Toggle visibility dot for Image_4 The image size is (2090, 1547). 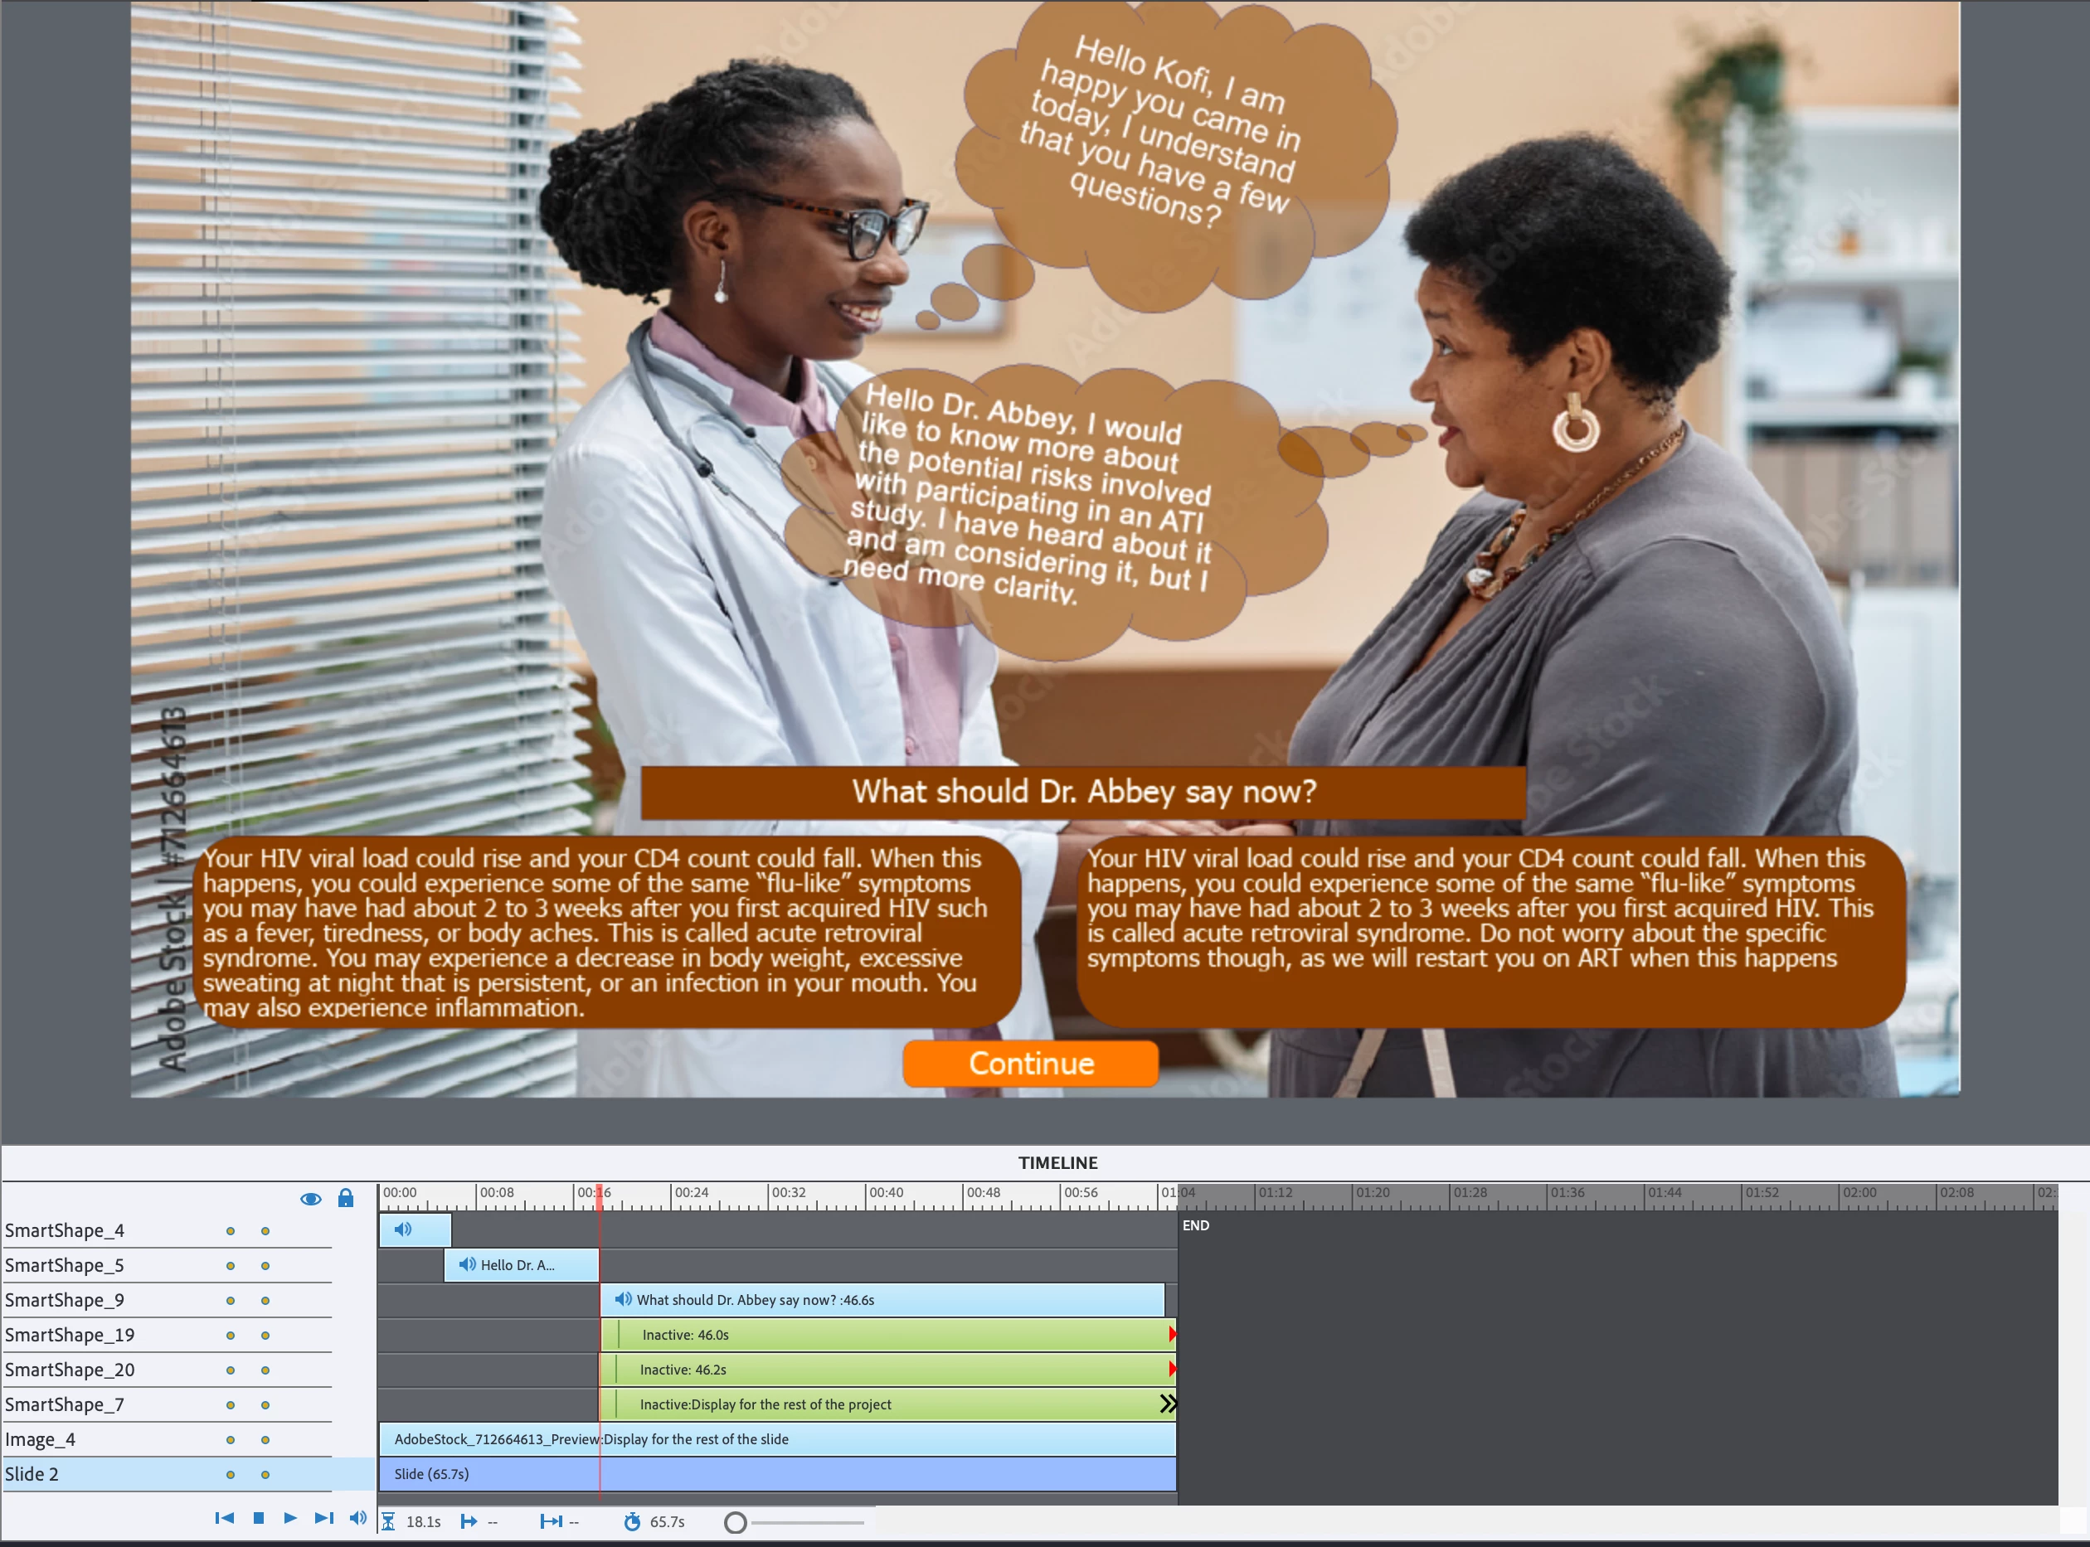tap(231, 1440)
